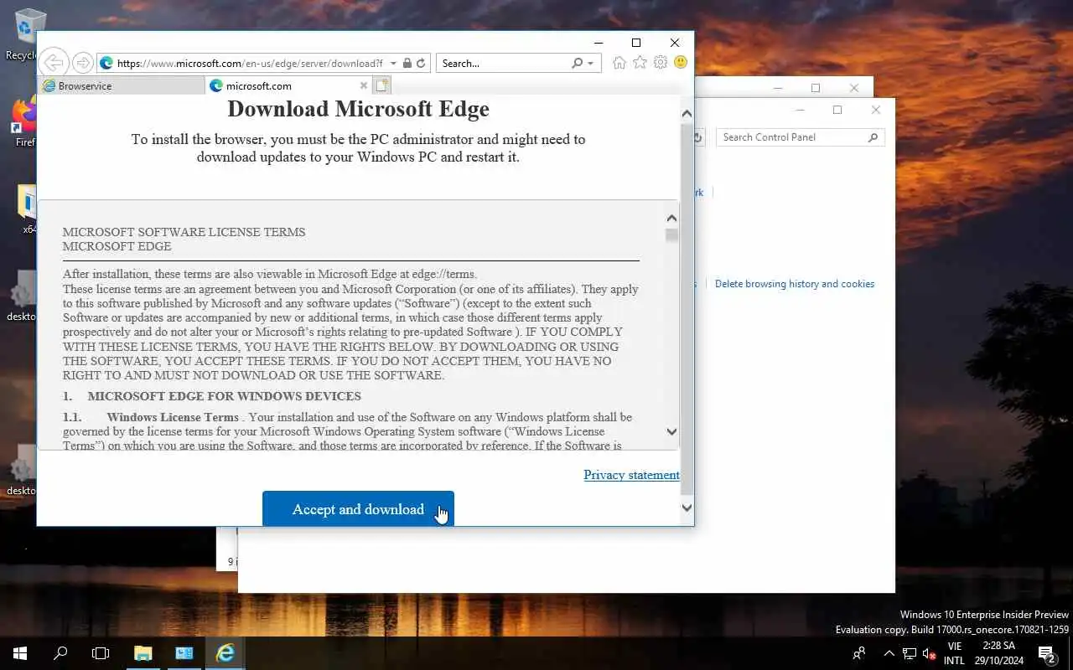The image size is (1073, 670).
Task: Click the Internet Explorer taskbar icon
Action: pos(225,653)
